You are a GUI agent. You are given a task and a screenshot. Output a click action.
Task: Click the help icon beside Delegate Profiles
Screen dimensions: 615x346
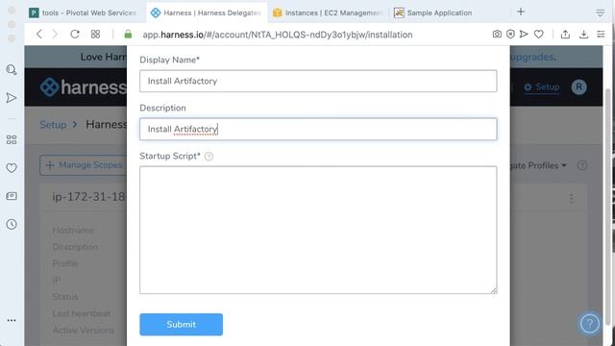pos(582,165)
